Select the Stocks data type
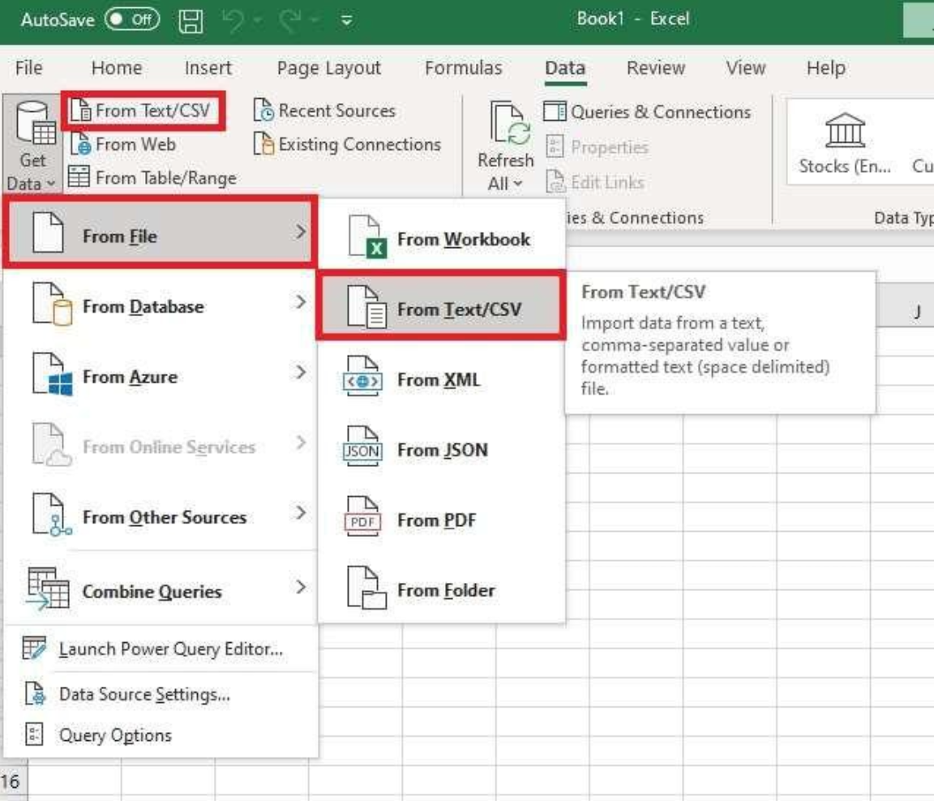The image size is (934, 801). pyautogui.click(x=845, y=143)
